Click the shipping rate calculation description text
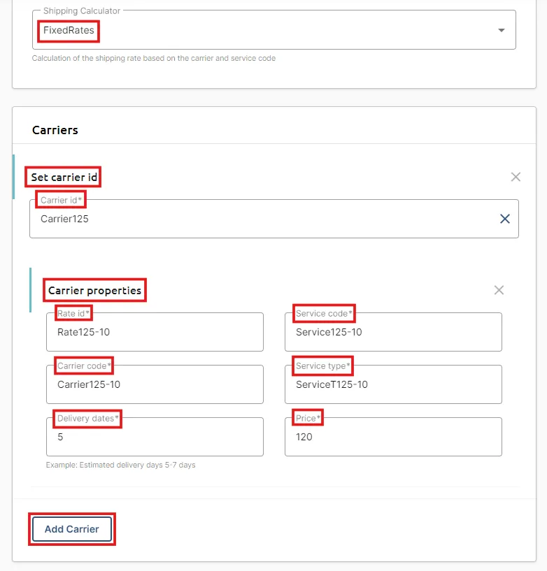Viewport: 547px width, 571px height. coord(154,58)
